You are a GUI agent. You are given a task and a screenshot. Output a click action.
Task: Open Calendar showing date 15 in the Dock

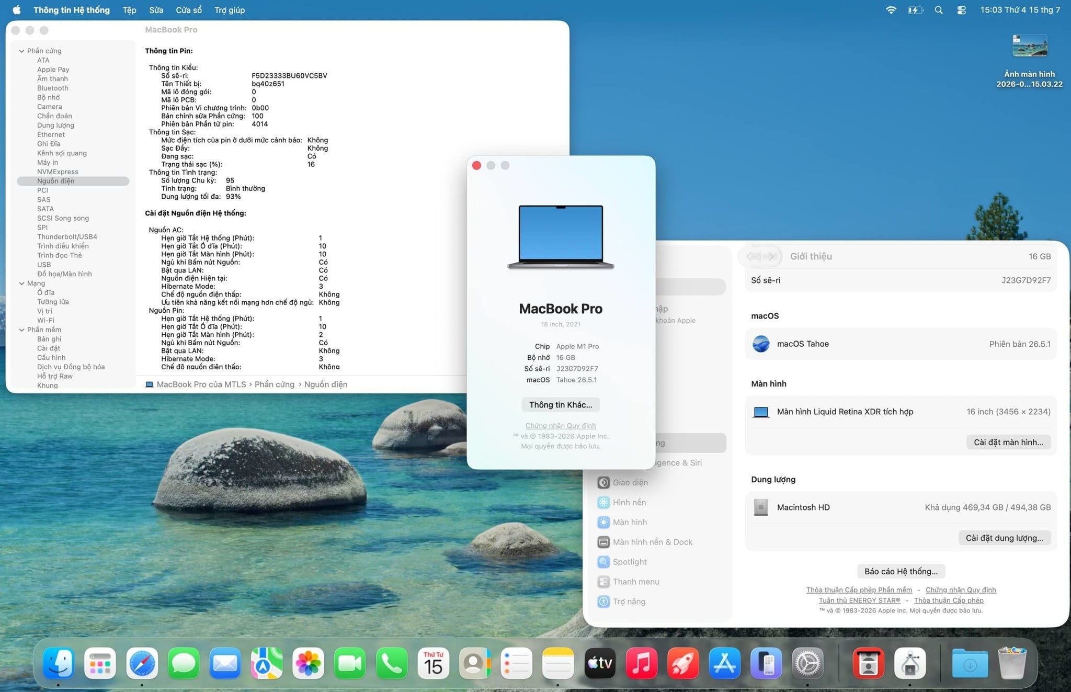point(433,663)
